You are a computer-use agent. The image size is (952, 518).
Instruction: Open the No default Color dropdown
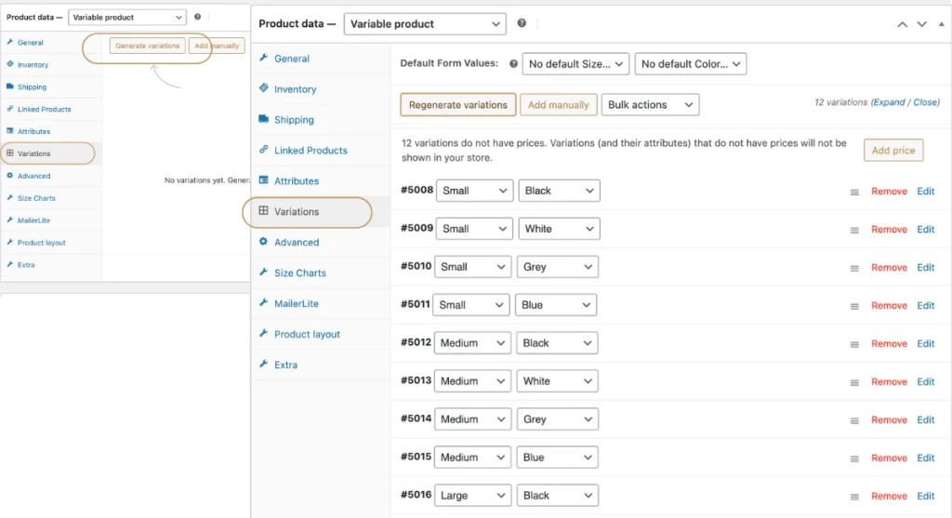[x=691, y=64]
